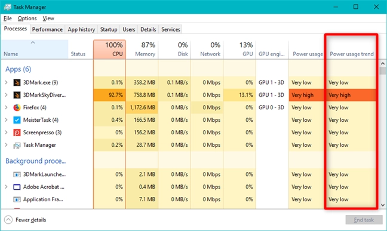Expand the 3DMark.exe (9) process group
The image size is (387, 231).
(6, 82)
